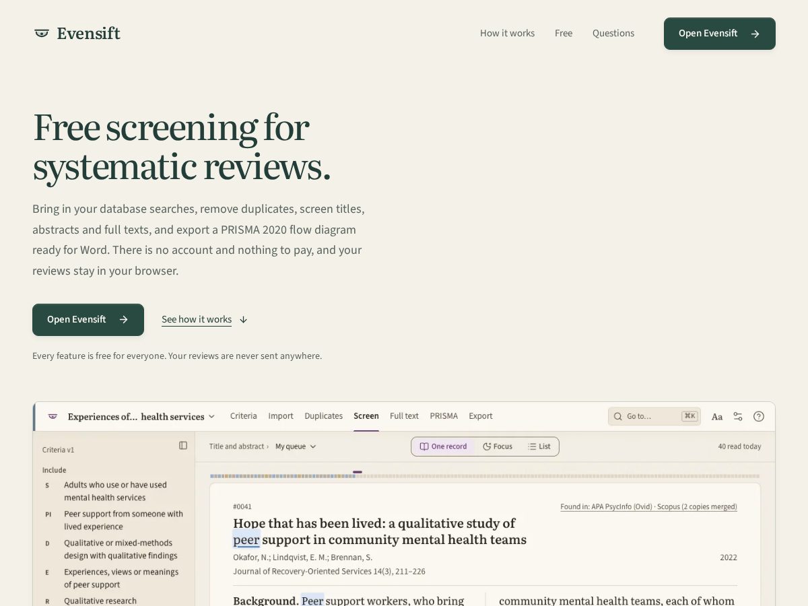This screenshot has height=606, width=808.
Task: Click the Criteria v1 label
Action: pyautogui.click(x=58, y=450)
